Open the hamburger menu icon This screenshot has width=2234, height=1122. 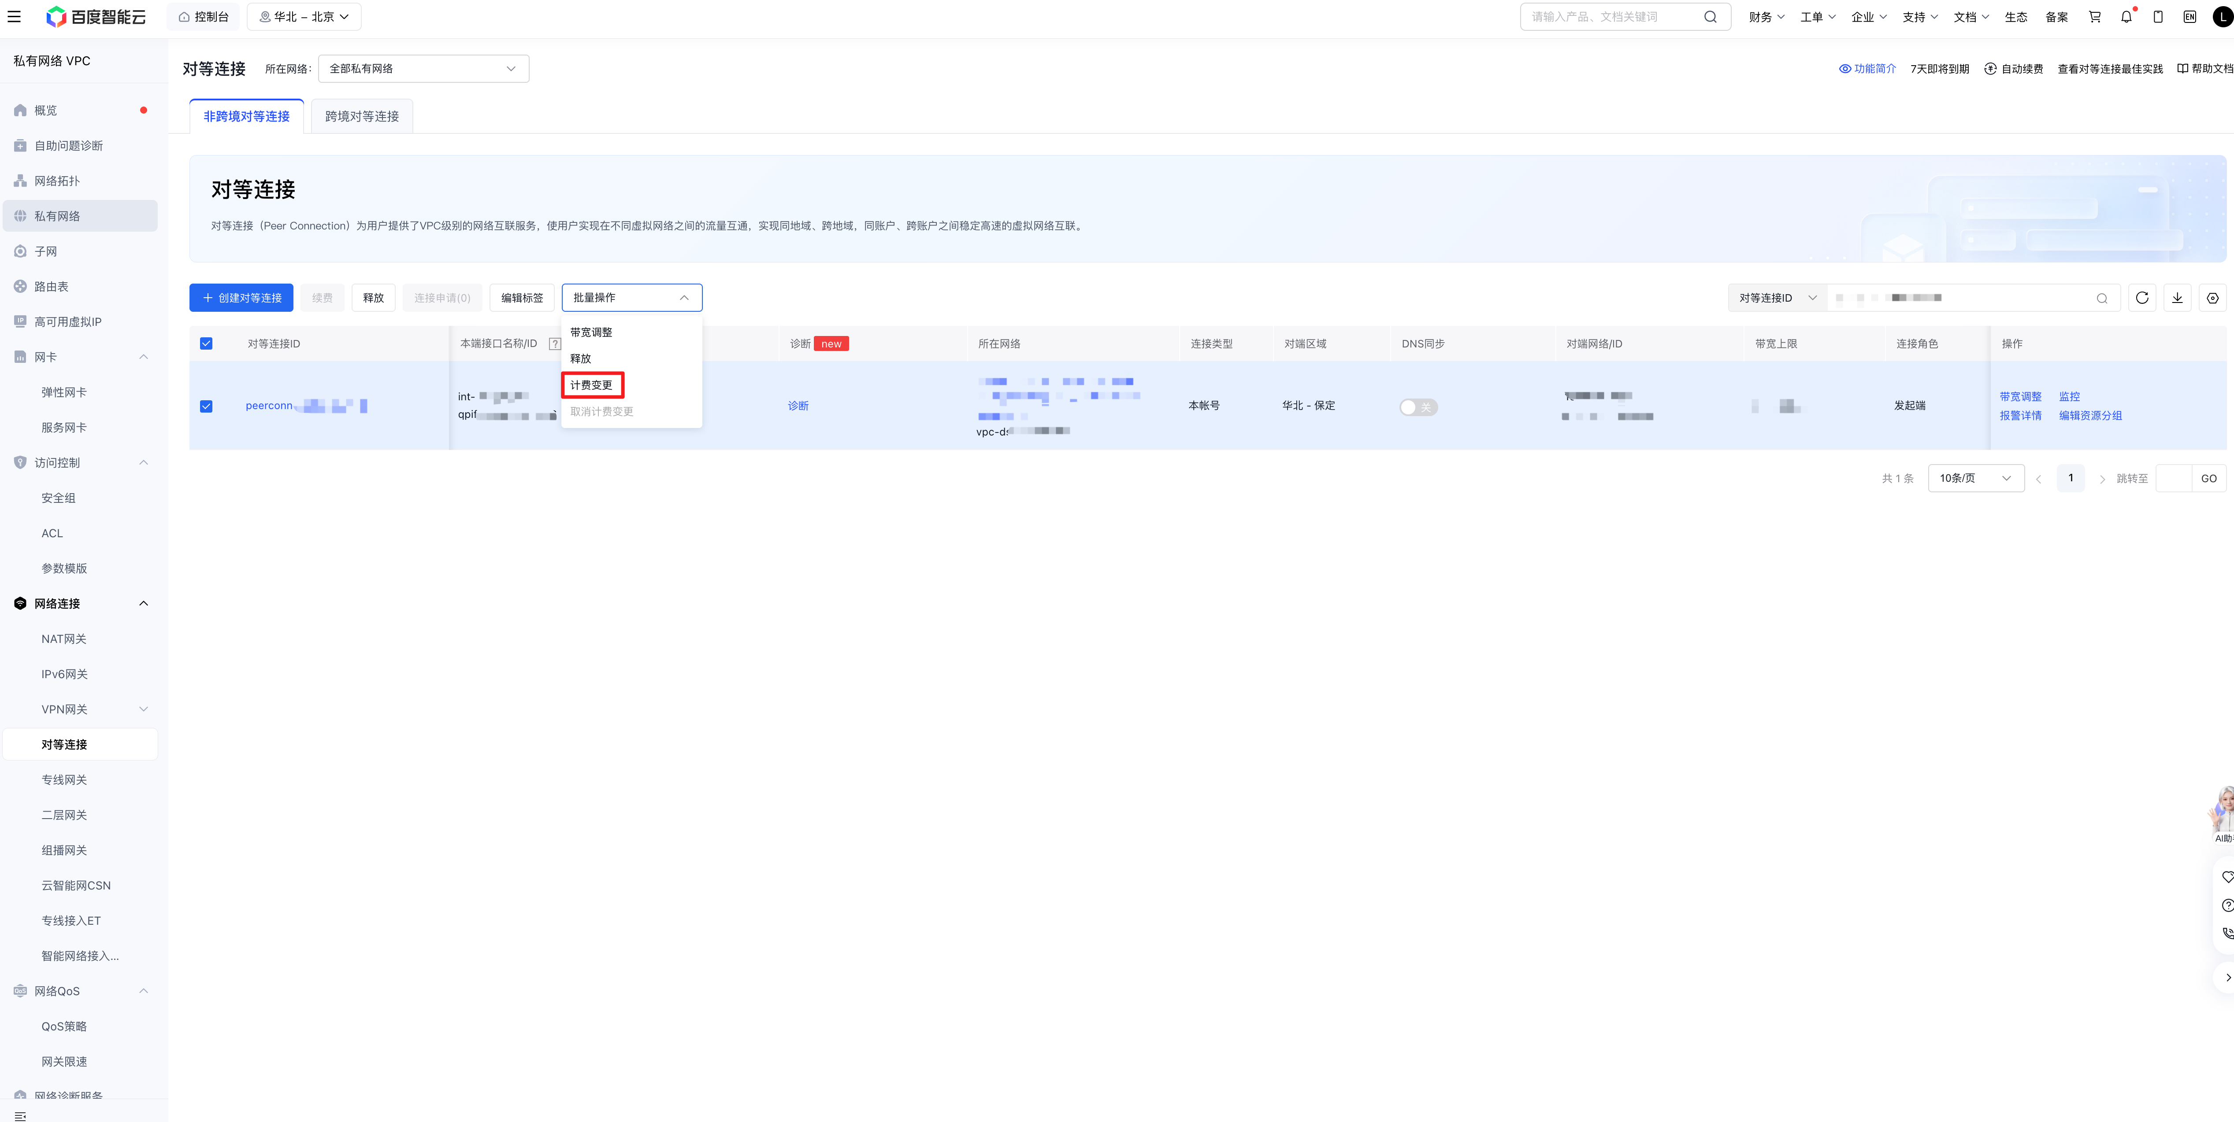click(14, 16)
